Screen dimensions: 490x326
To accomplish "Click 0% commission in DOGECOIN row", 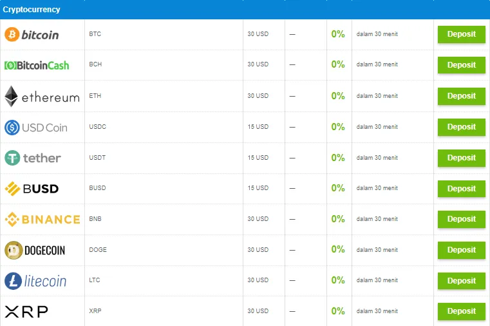I will coord(338,249).
